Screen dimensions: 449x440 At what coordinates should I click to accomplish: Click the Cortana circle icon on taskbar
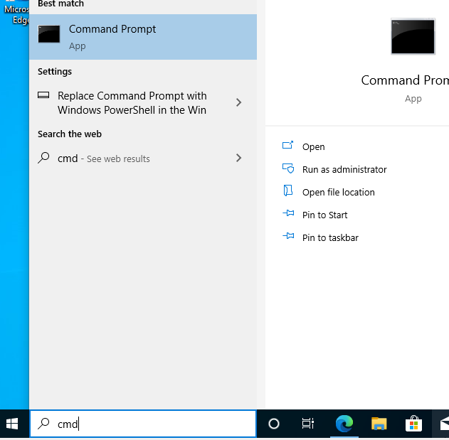(274, 424)
